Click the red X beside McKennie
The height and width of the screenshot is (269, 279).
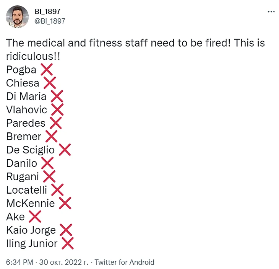tap(65, 204)
